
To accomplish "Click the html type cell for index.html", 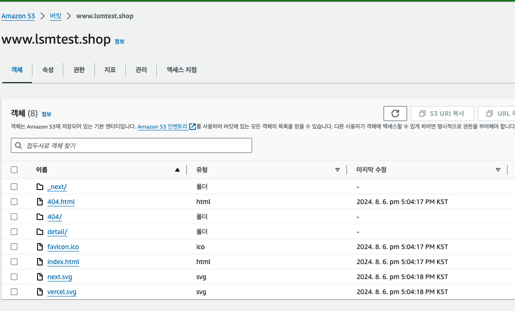I will click(203, 262).
